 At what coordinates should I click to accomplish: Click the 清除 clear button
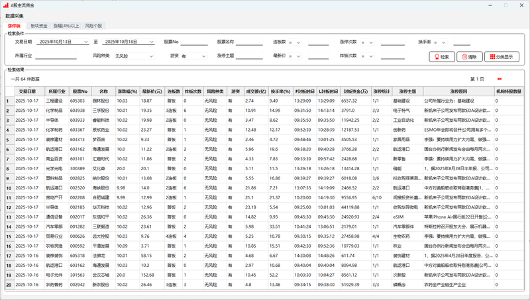[468, 57]
